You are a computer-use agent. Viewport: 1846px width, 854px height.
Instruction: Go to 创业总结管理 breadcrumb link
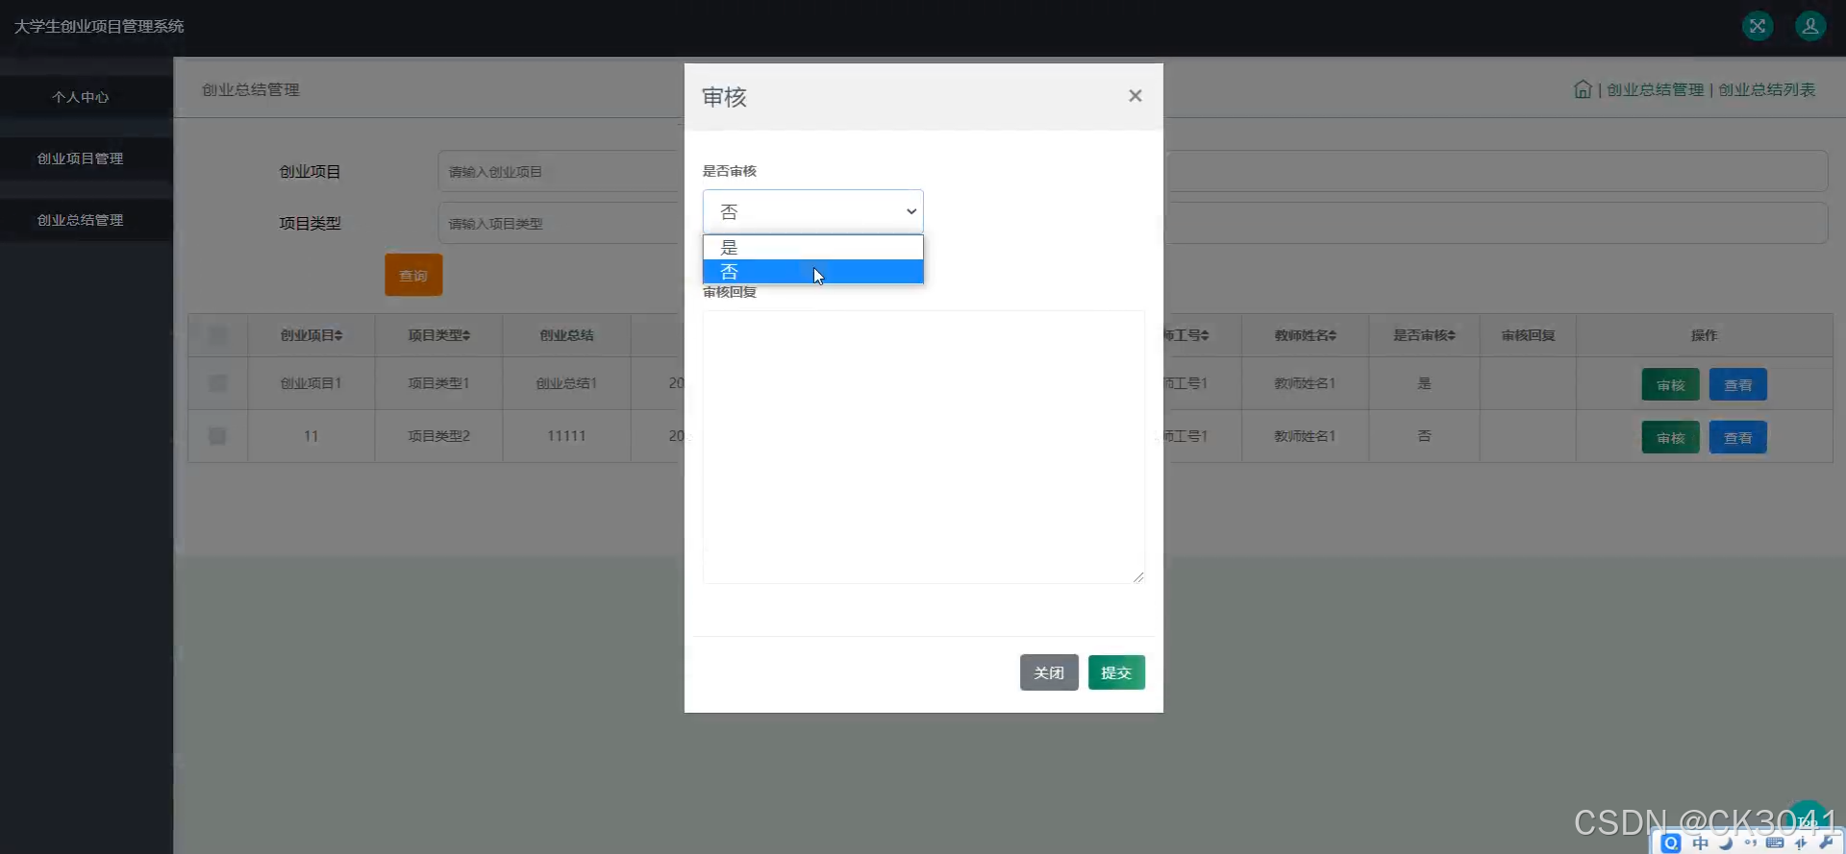[x=1656, y=89]
